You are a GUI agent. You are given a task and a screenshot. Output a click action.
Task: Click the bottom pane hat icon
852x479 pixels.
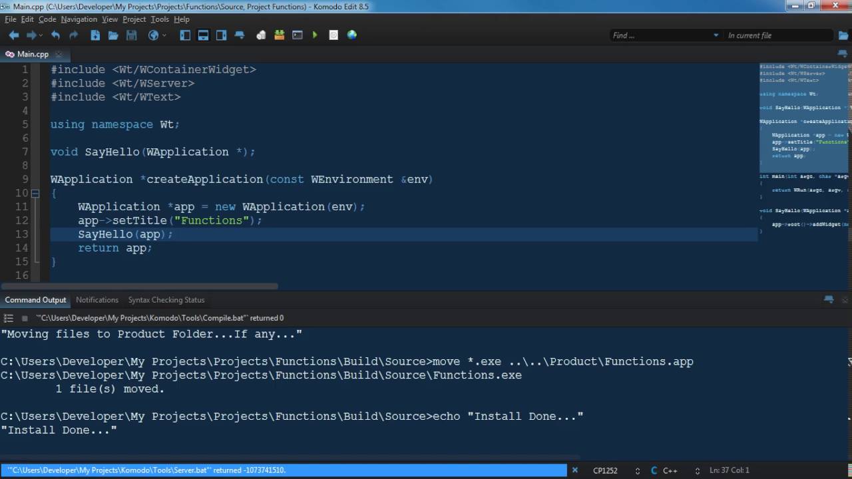(829, 299)
